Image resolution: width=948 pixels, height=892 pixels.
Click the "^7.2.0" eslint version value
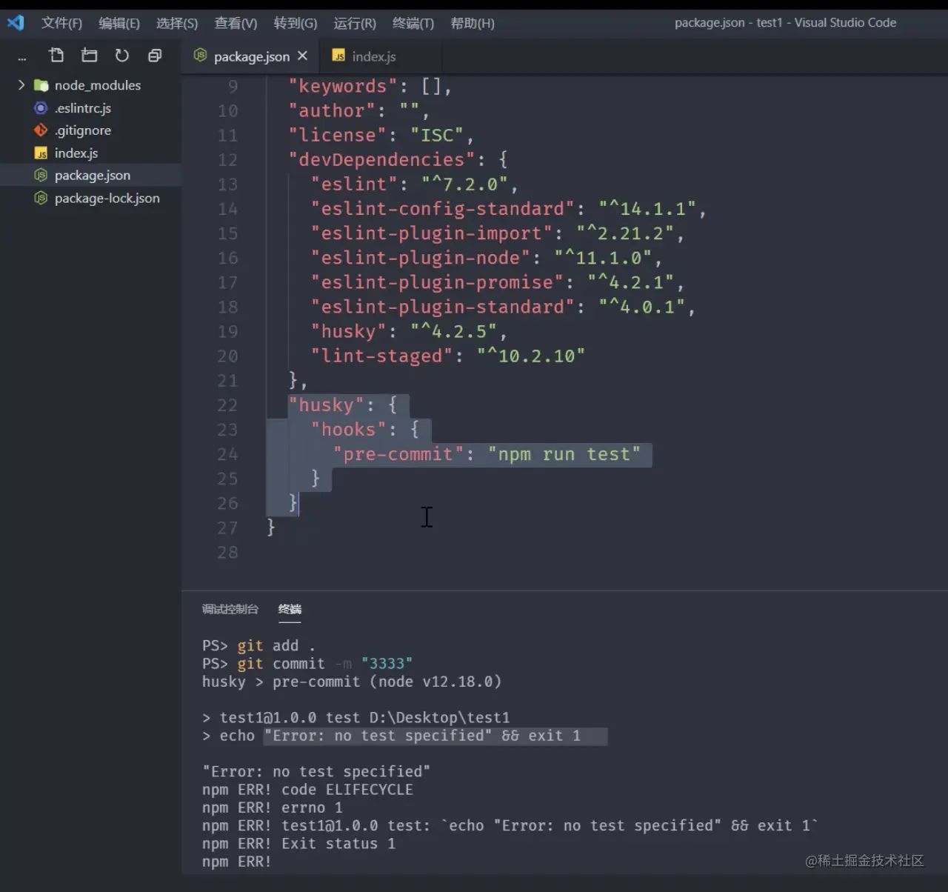464,184
